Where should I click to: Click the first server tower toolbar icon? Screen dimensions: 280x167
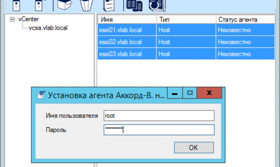point(16,5)
